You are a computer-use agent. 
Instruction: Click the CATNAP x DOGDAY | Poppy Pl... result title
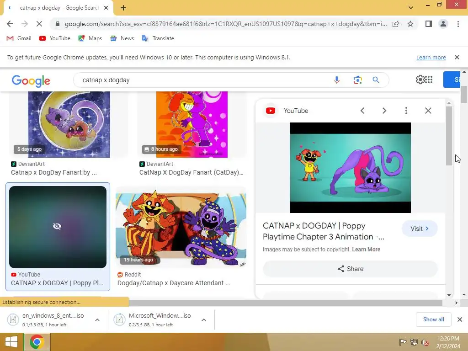point(57,283)
